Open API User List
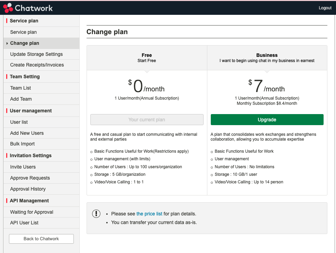 point(24,223)
